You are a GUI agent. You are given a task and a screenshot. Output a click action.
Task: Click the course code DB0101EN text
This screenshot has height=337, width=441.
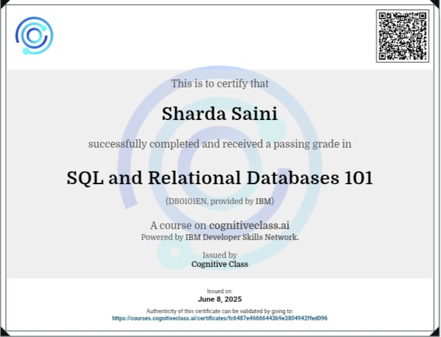pos(187,202)
